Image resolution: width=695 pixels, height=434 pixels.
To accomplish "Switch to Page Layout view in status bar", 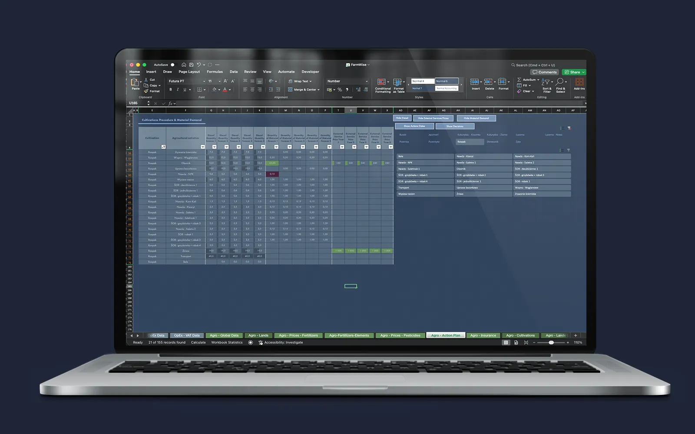I will [x=516, y=342].
